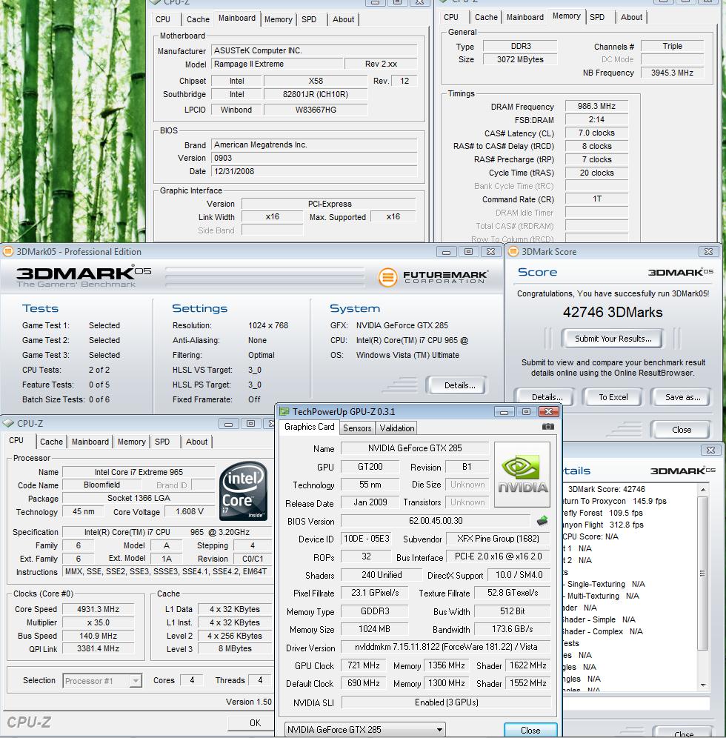Click the green BIOS save chip icon

tap(542, 521)
